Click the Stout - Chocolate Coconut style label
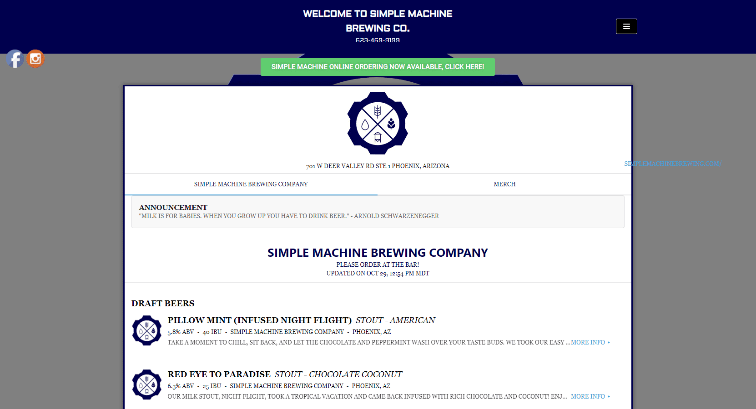This screenshot has height=409, width=756. pos(338,374)
